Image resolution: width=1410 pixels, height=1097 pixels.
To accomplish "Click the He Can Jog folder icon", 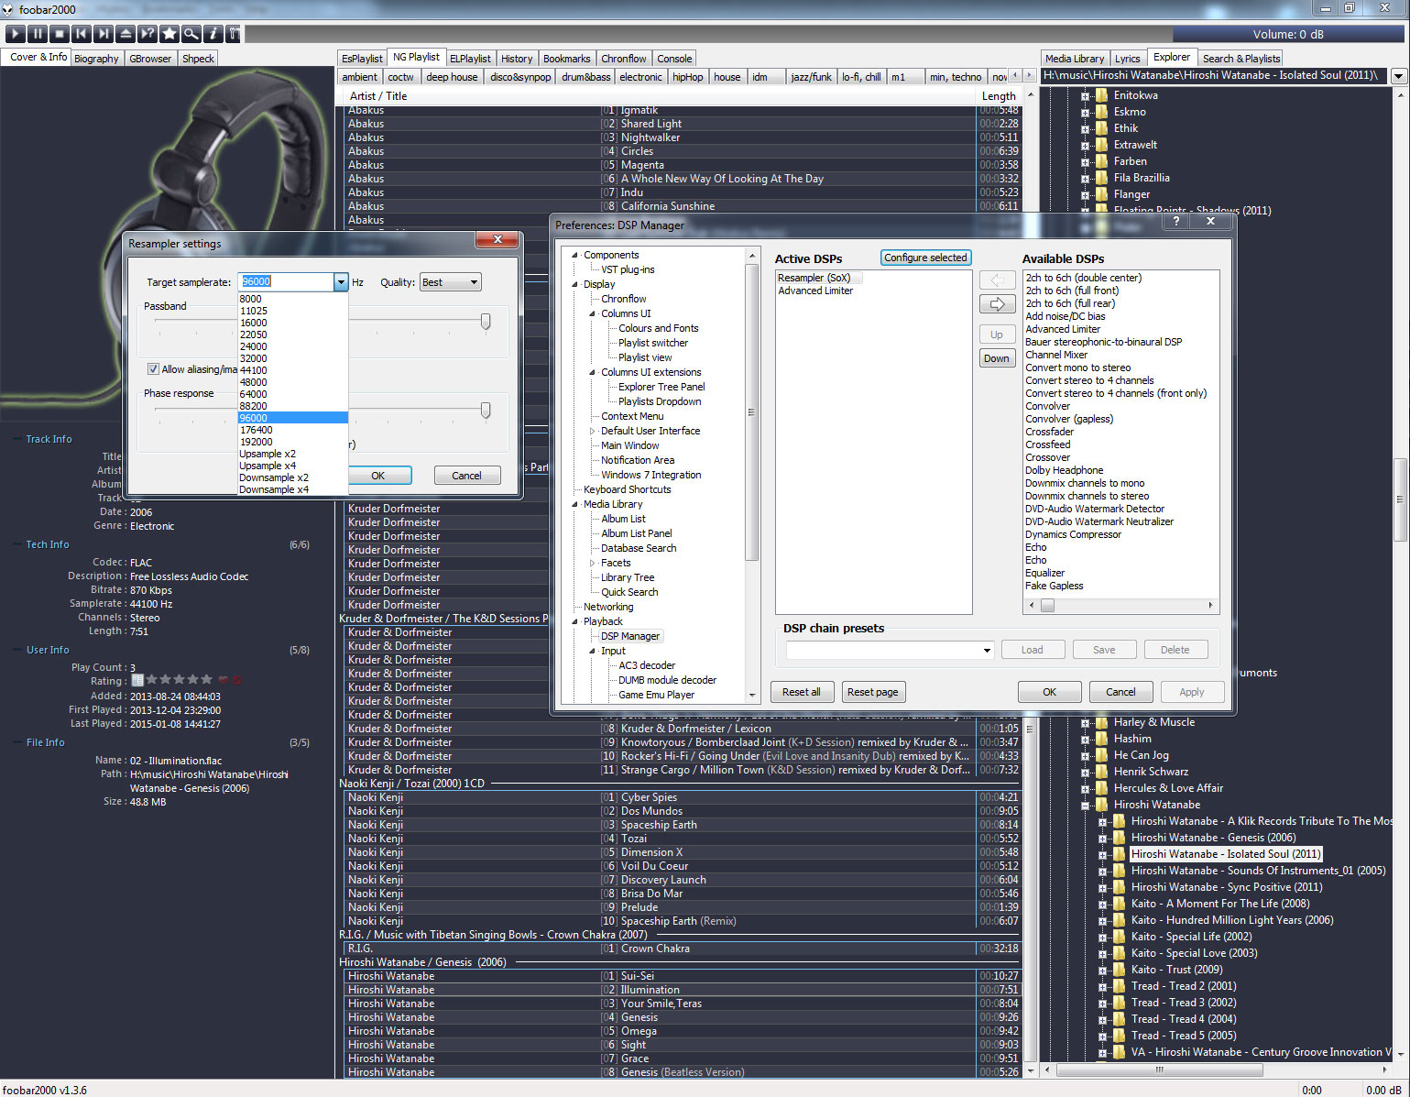I will pyautogui.click(x=1101, y=755).
